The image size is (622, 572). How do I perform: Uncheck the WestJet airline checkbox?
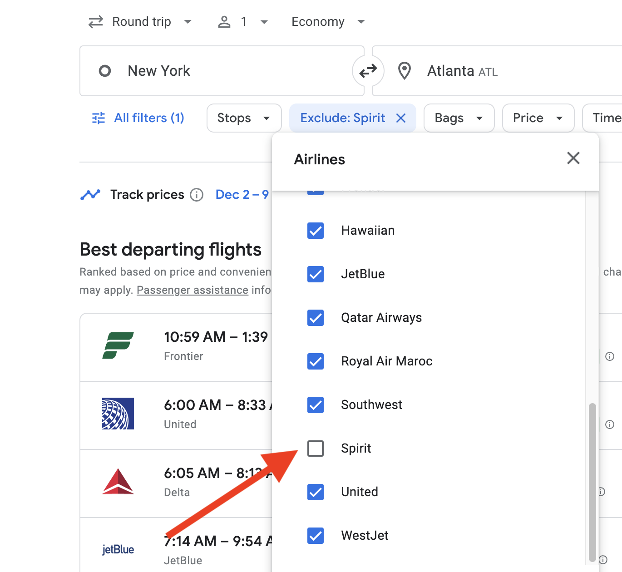tap(316, 536)
